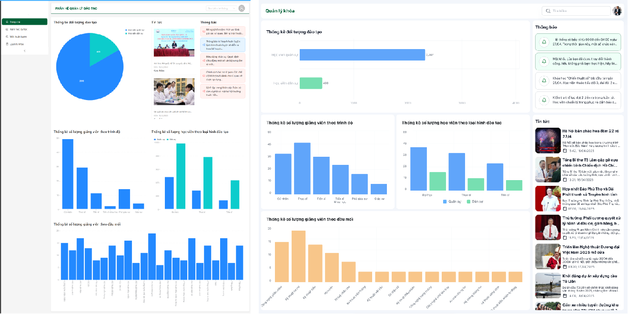The width and height of the screenshot is (628, 314).
Task: Toggle Dân sự legend under the grouped bar chart
Action: point(474,202)
